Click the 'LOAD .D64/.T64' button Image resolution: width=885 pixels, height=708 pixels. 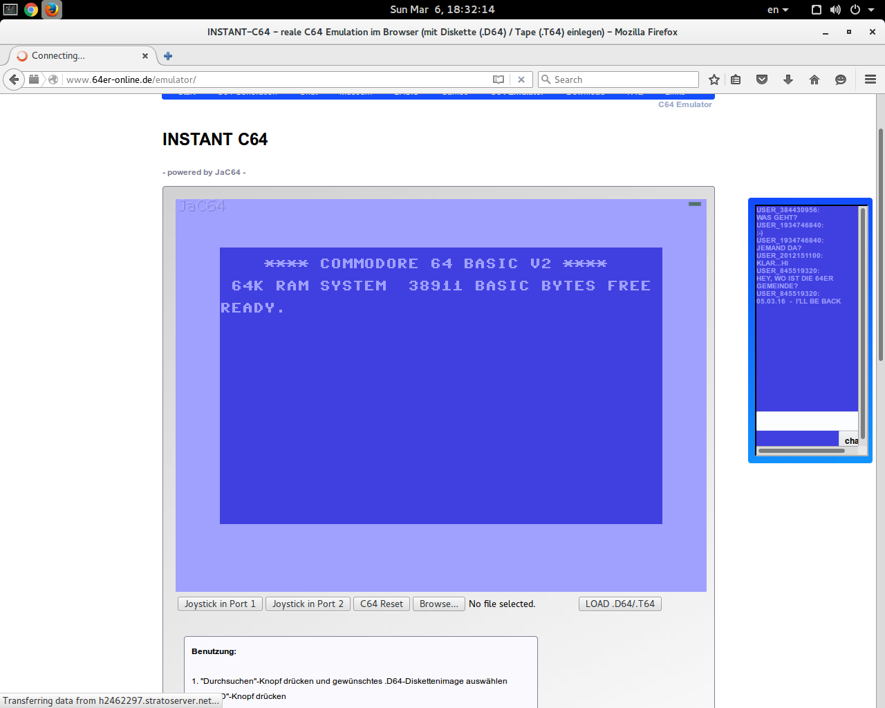click(620, 604)
